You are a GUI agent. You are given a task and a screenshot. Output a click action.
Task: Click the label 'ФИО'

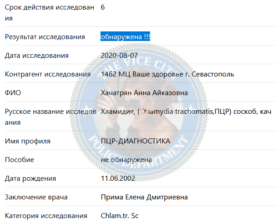(13, 92)
